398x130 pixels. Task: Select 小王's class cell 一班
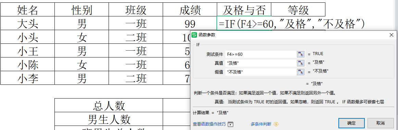(136, 51)
